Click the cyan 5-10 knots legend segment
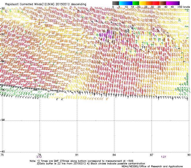The image size is (191, 168). tap(122, 3)
